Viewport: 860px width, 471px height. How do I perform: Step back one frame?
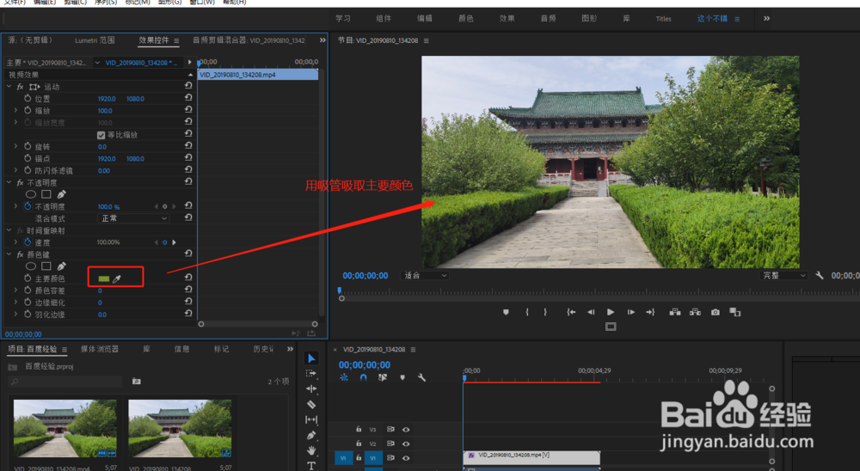(591, 312)
